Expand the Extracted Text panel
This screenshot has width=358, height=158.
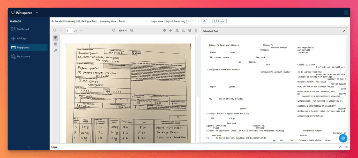(x=344, y=31)
